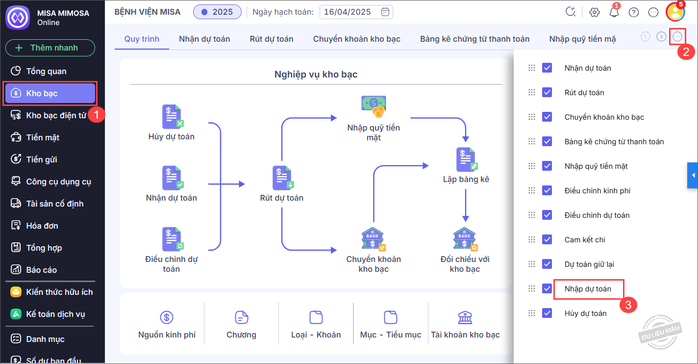Click the settings gear icon

pyautogui.click(x=595, y=13)
